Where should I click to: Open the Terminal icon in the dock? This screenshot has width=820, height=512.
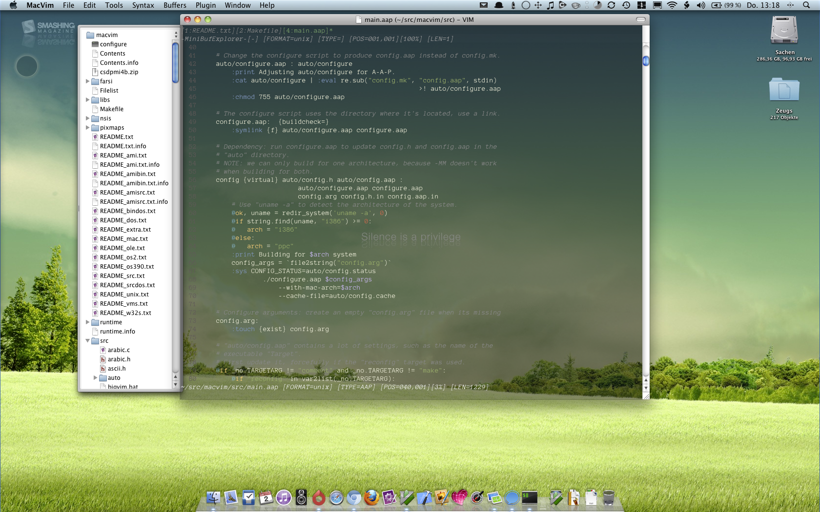530,497
